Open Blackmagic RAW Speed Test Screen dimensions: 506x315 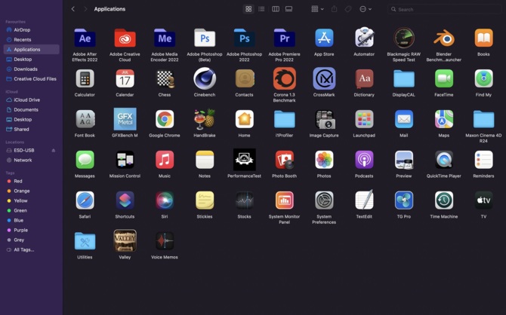(x=404, y=38)
